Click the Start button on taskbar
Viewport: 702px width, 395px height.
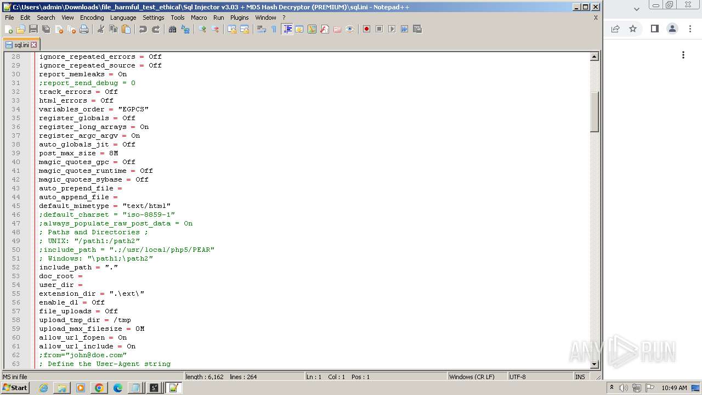point(15,388)
